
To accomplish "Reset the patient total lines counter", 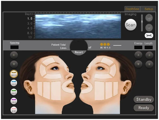I will pos(79,52).
